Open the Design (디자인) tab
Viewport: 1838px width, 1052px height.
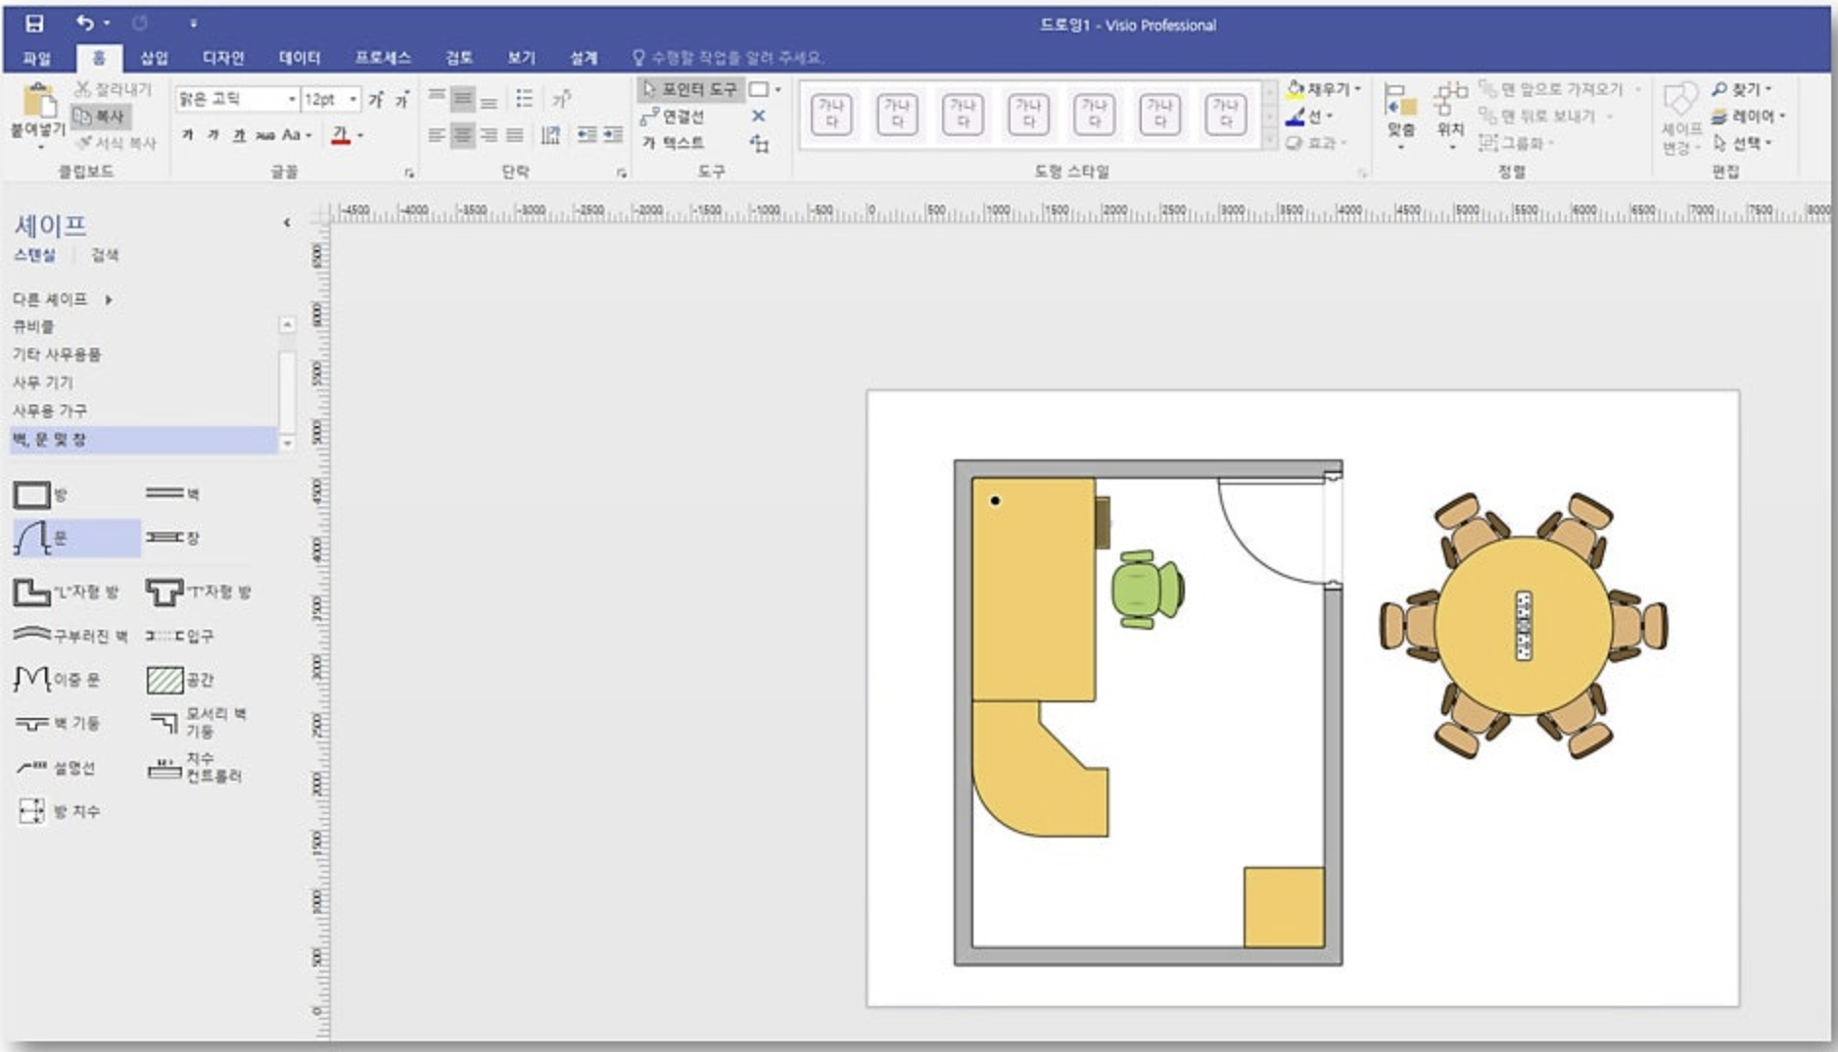pos(223,58)
